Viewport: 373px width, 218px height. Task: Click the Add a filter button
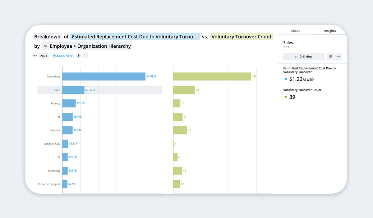62,56
